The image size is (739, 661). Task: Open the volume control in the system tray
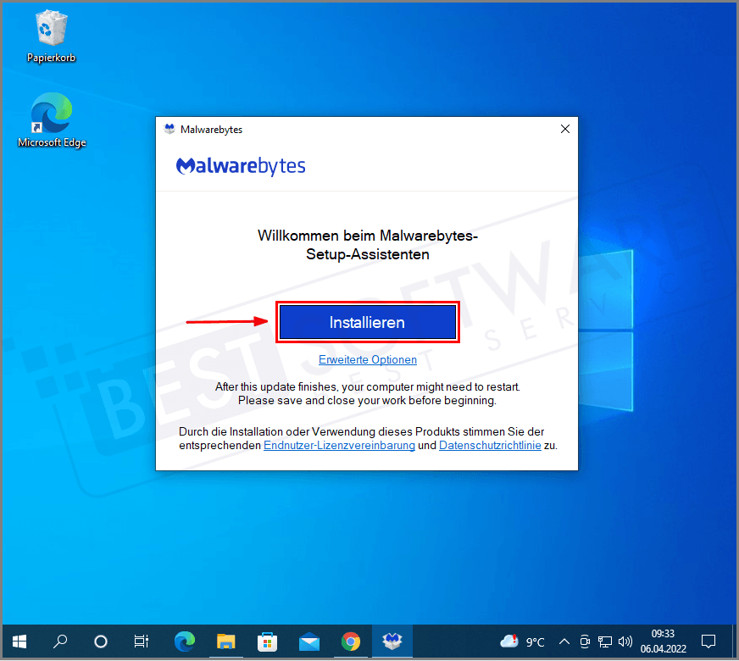tap(625, 642)
